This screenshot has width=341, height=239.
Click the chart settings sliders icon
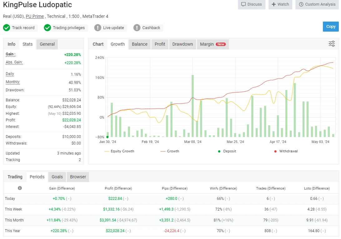332,44
